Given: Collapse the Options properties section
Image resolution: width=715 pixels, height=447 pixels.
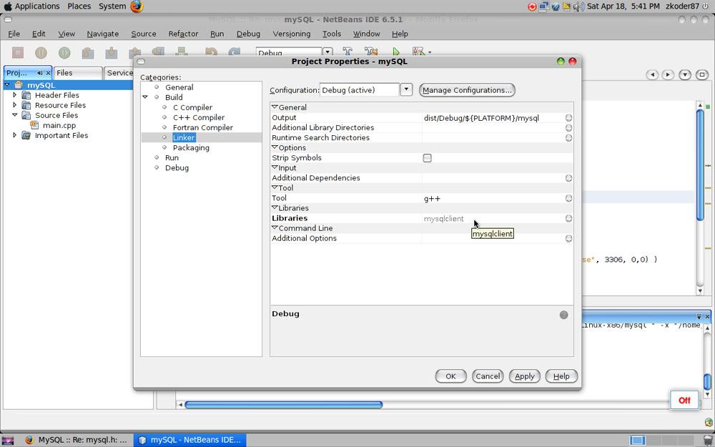Looking at the screenshot, I should [275, 147].
